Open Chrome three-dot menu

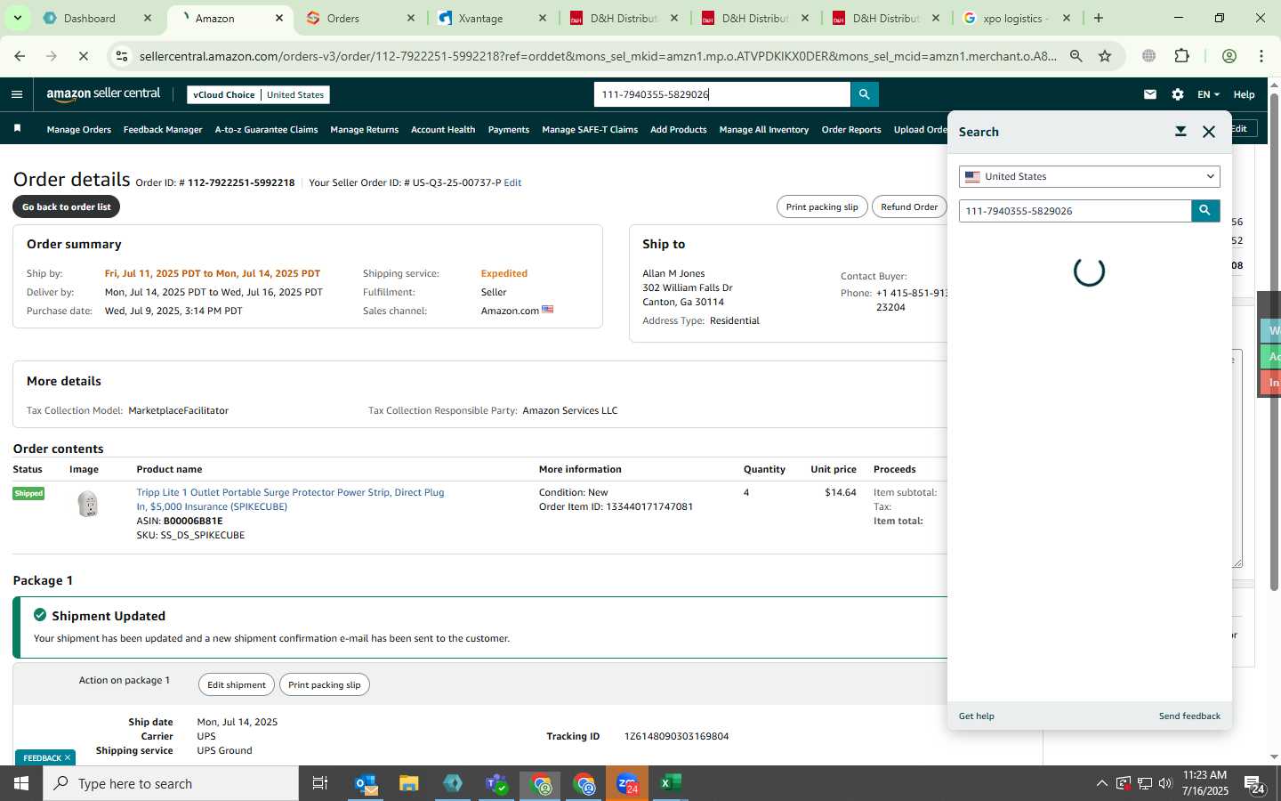pyautogui.click(x=1261, y=56)
